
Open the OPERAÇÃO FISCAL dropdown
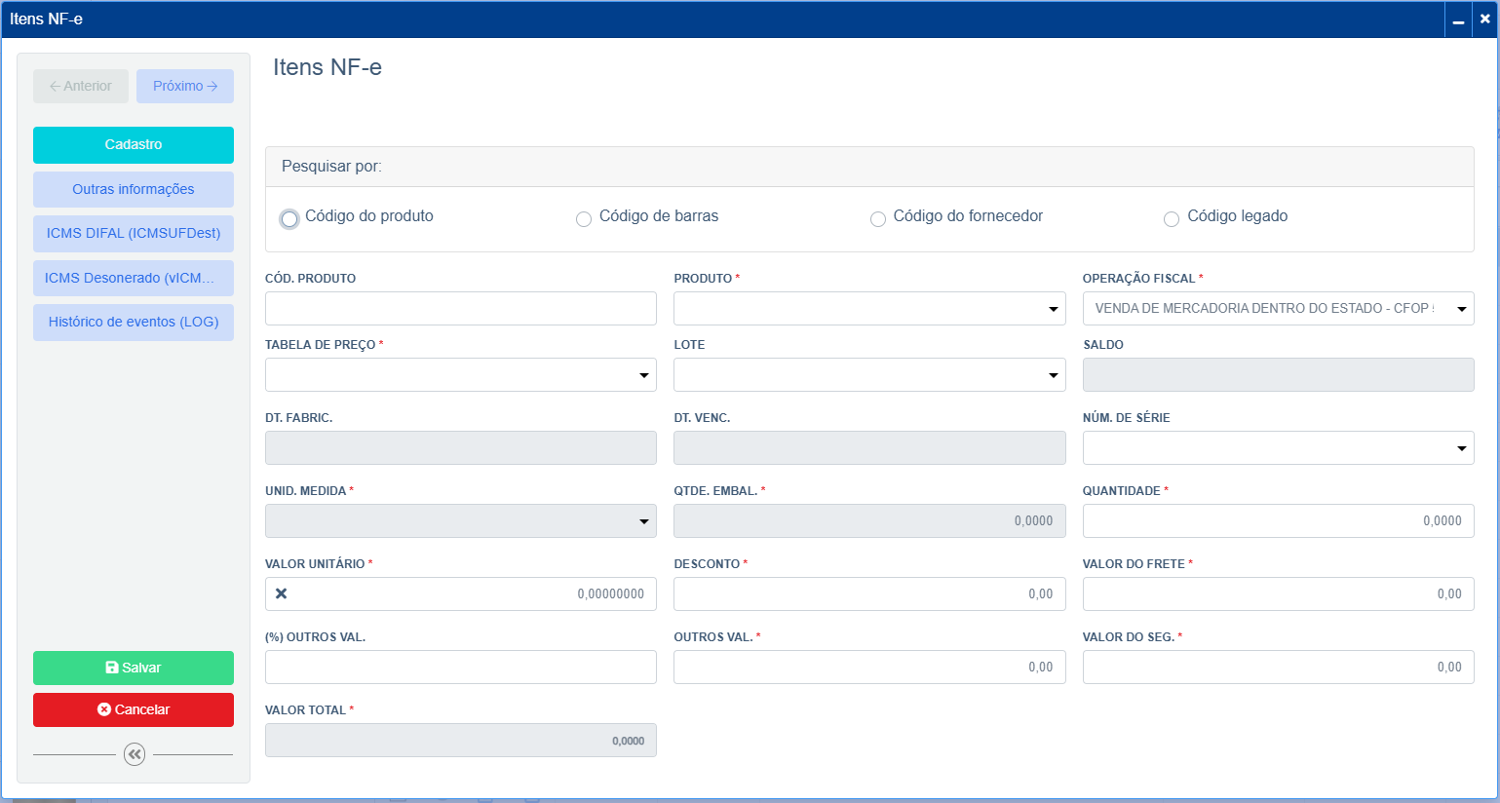[x=1462, y=308]
